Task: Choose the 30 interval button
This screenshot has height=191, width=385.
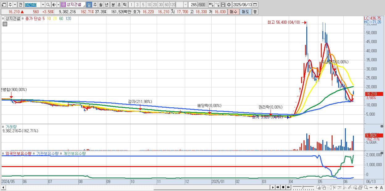Action: (161, 5)
